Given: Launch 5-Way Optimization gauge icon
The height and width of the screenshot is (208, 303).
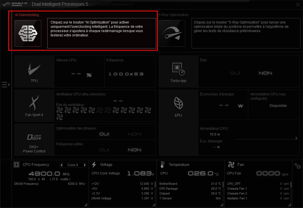Looking at the screenshot, I should [172, 33].
